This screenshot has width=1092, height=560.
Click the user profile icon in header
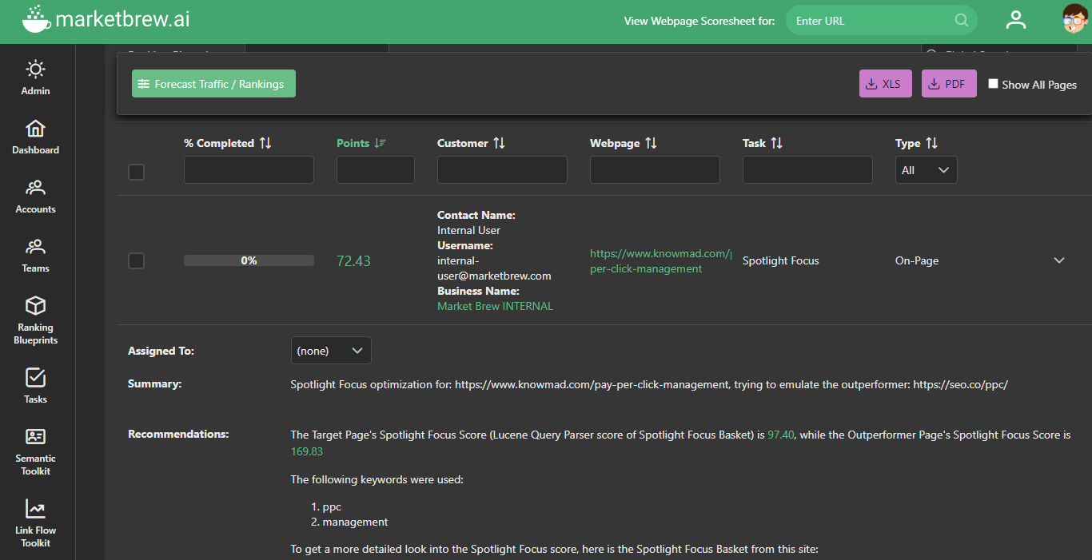tap(1016, 21)
